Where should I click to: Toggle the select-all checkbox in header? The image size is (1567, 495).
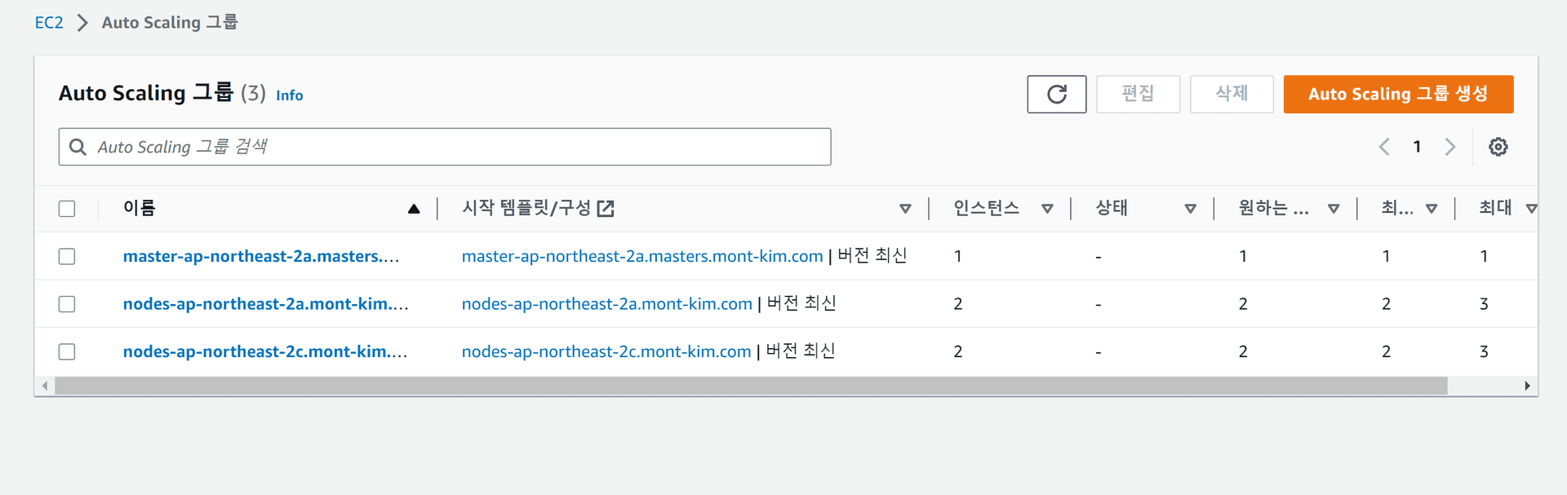tap(67, 209)
